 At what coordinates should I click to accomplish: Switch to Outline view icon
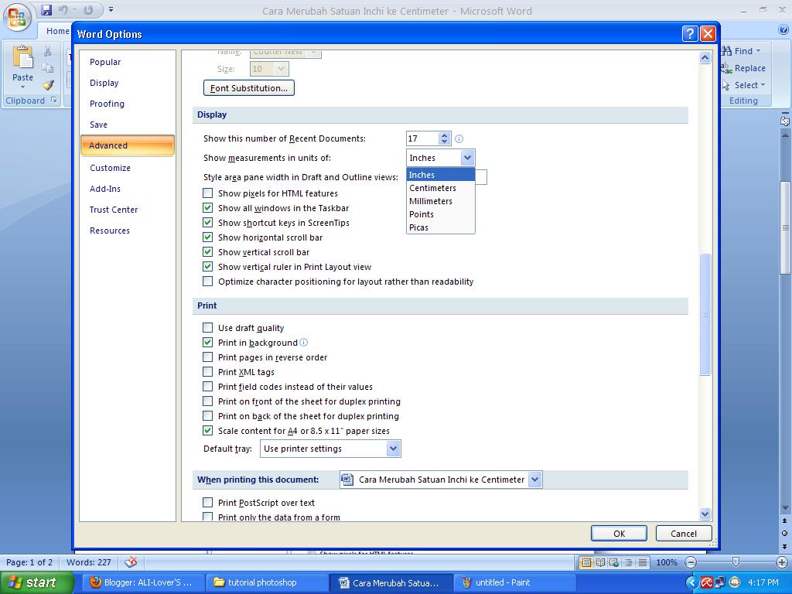pyautogui.click(x=628, y=562)
